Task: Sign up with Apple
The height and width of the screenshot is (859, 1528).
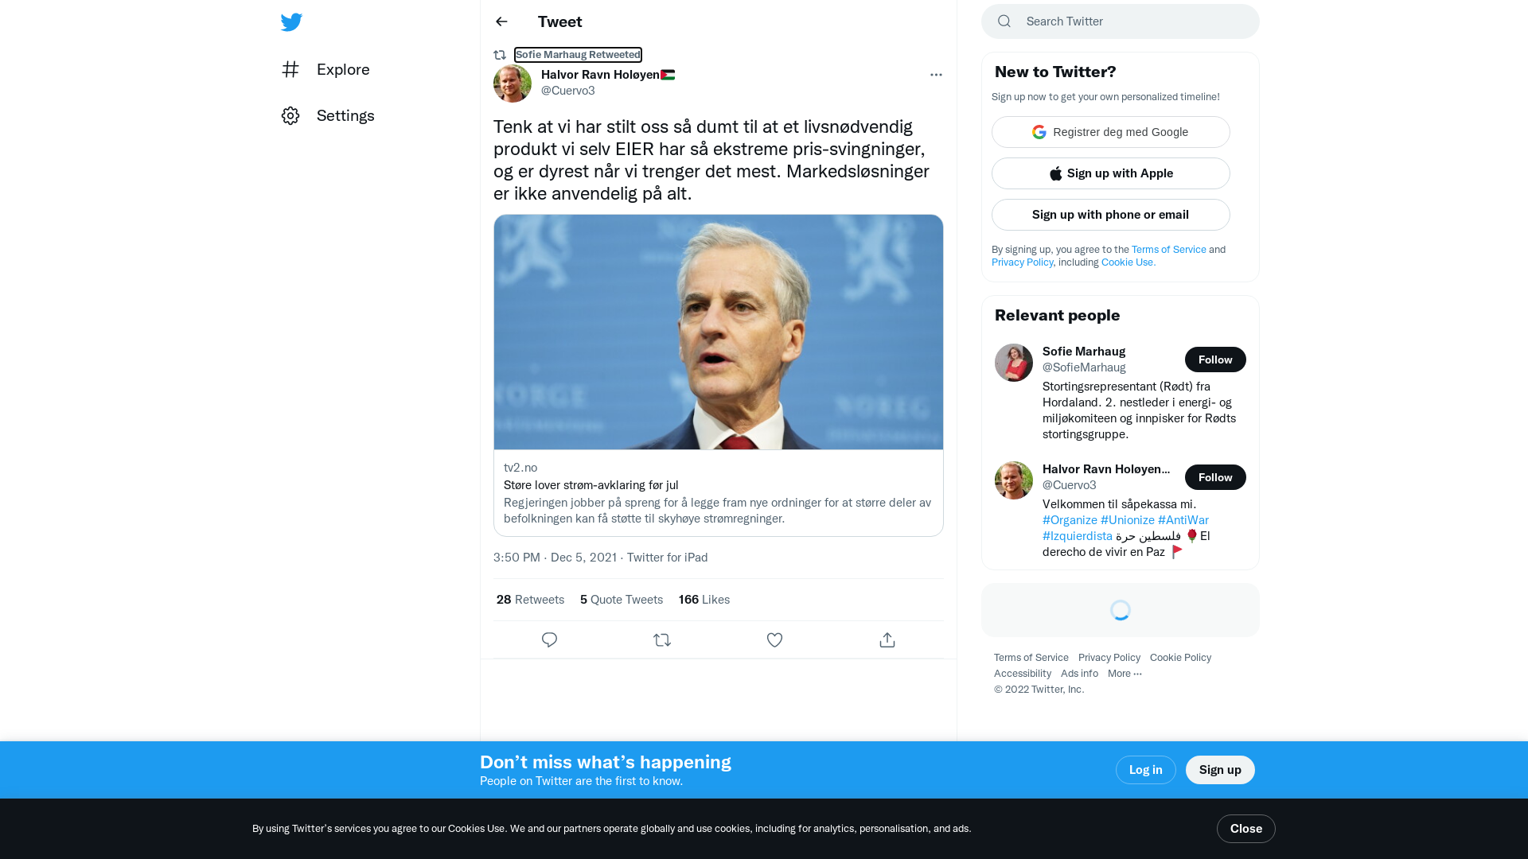Action: 1111,173
